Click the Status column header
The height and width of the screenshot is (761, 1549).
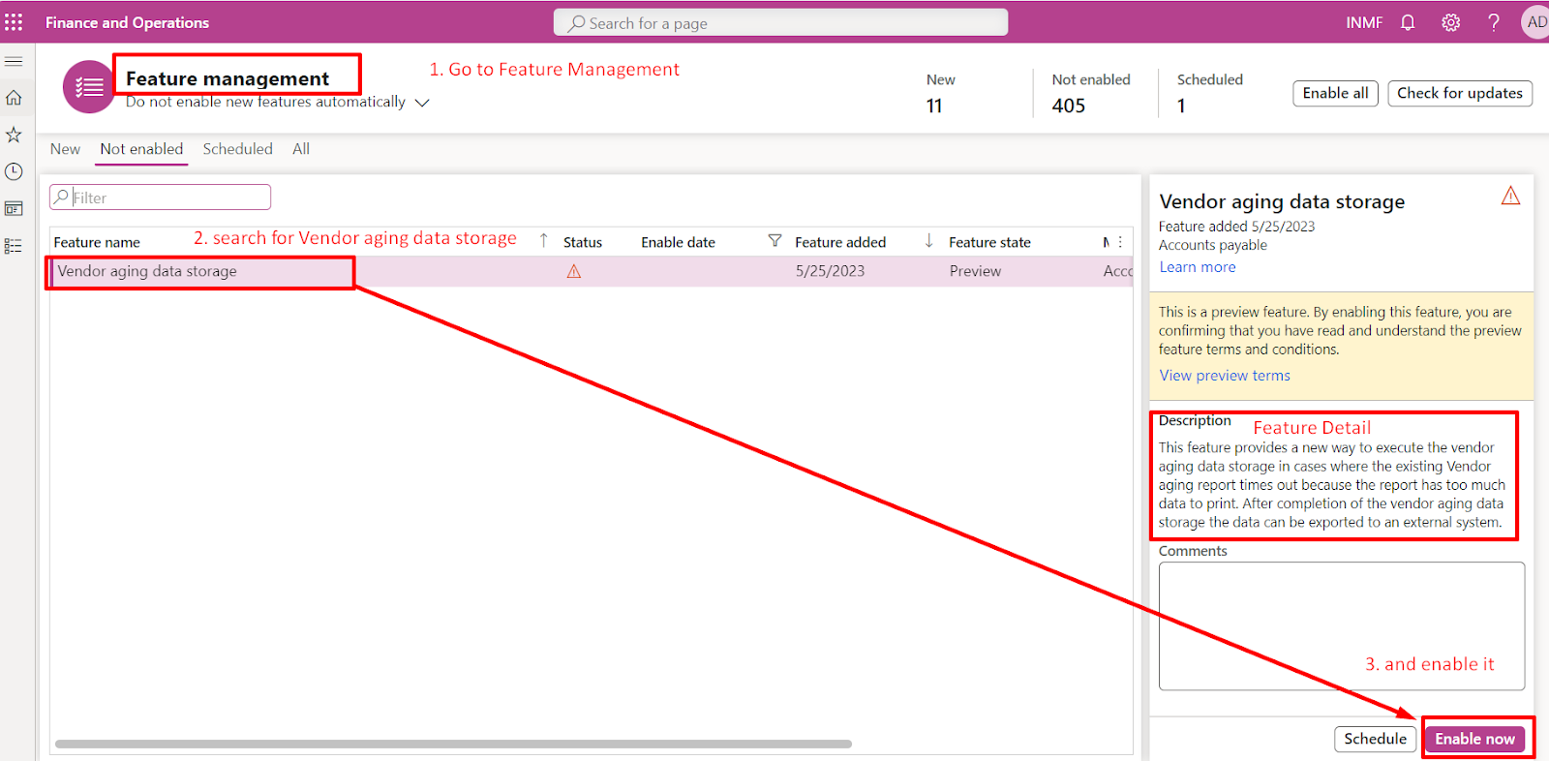point(583,242)
